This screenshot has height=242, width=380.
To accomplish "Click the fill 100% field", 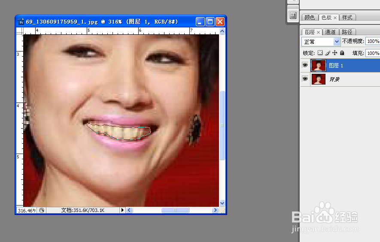I will (373, 53).
